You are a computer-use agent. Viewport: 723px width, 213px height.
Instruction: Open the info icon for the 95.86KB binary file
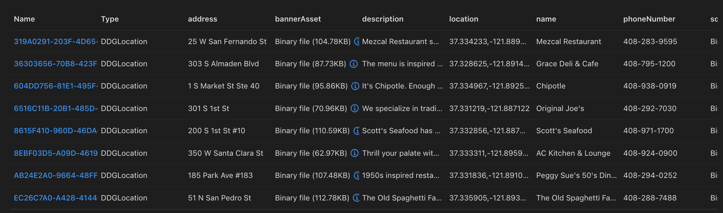coord(355,86)
